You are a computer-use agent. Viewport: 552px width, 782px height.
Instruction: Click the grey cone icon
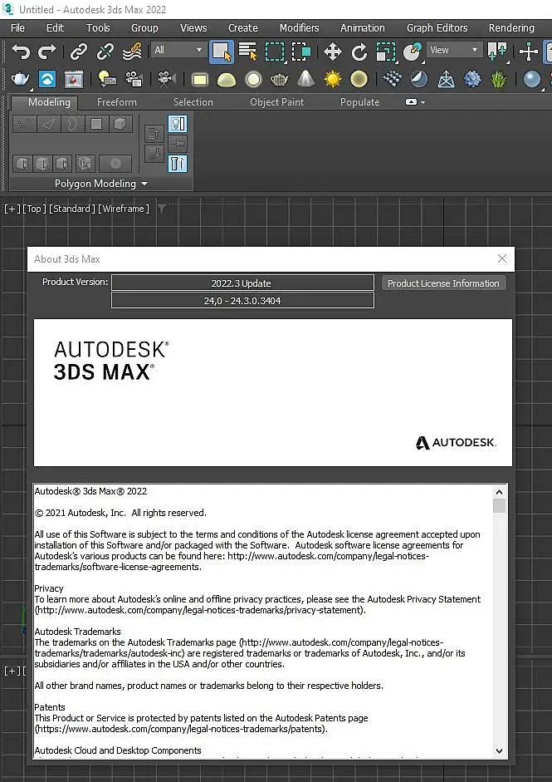(x=305, y=79)
